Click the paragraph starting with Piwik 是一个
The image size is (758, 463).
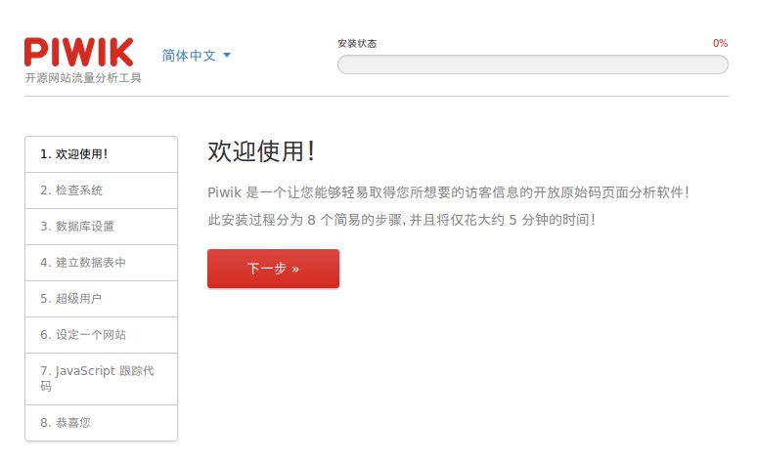pos(448,192)
